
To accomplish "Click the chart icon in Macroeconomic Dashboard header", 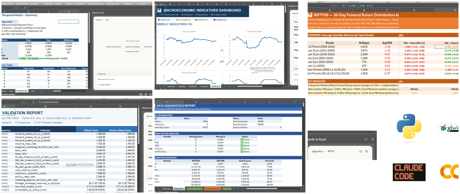I will point(159,10).
